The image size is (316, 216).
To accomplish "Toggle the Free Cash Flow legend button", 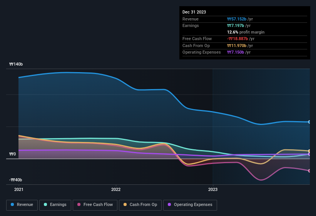I will coord(95,205).
